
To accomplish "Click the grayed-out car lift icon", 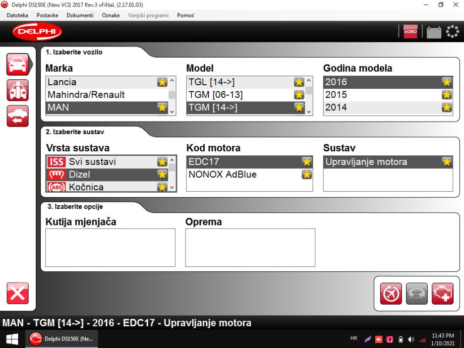I will [417, 294].
